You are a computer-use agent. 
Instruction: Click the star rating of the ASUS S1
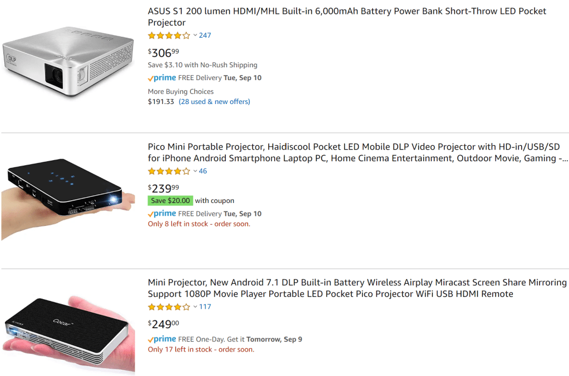169,36
